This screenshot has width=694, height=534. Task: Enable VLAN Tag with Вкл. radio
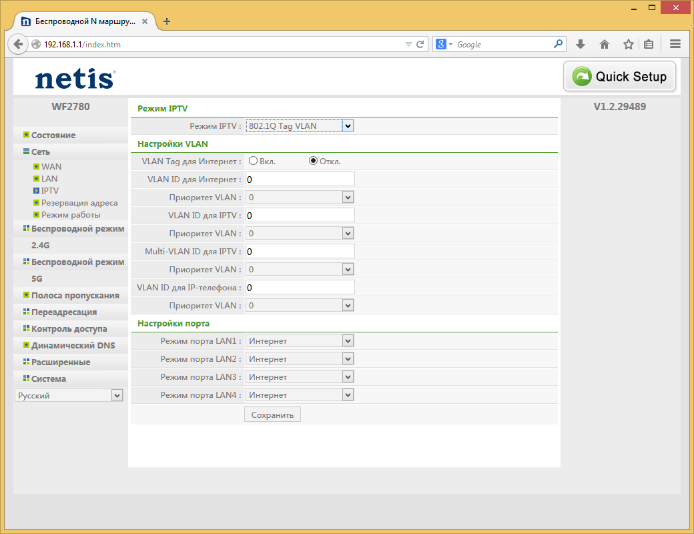[x=253, y=161]
